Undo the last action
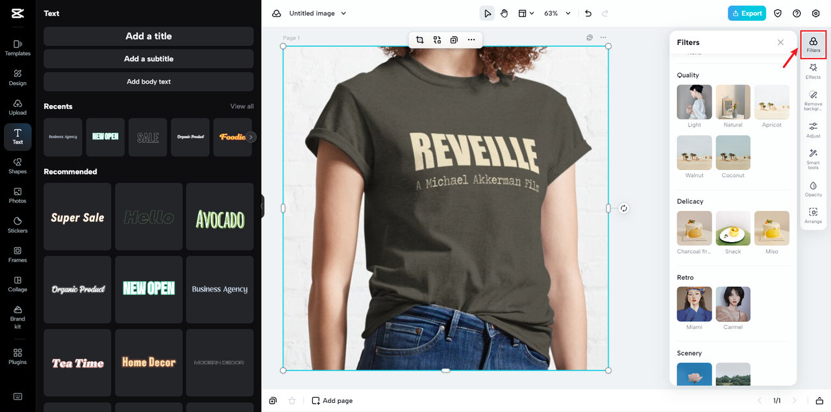The height and width of the screenshot is (412, 831). coord(588,13)
